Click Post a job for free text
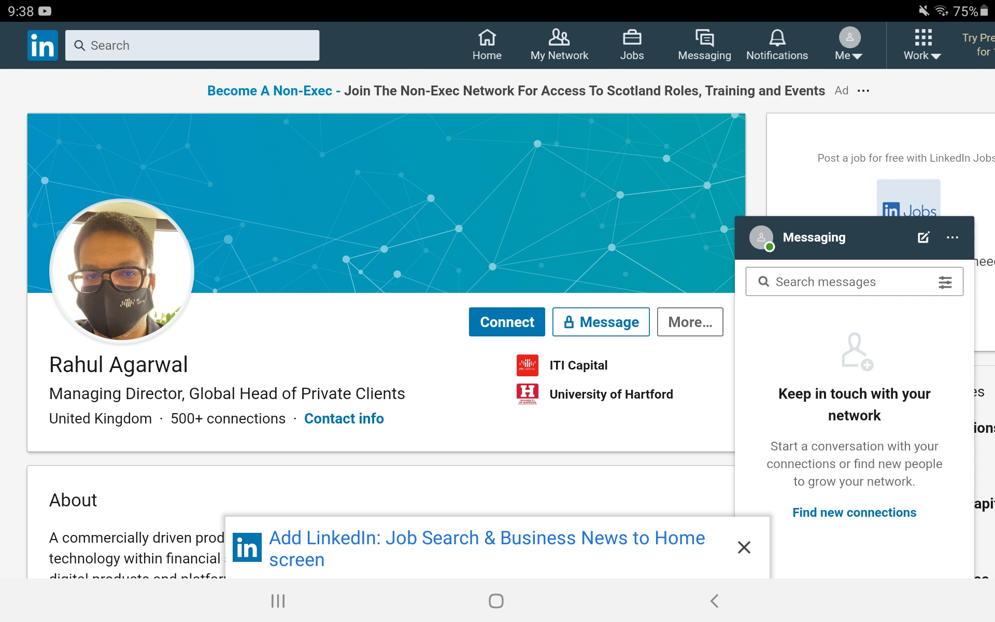995x622 pixels. (x=906, y=158)
